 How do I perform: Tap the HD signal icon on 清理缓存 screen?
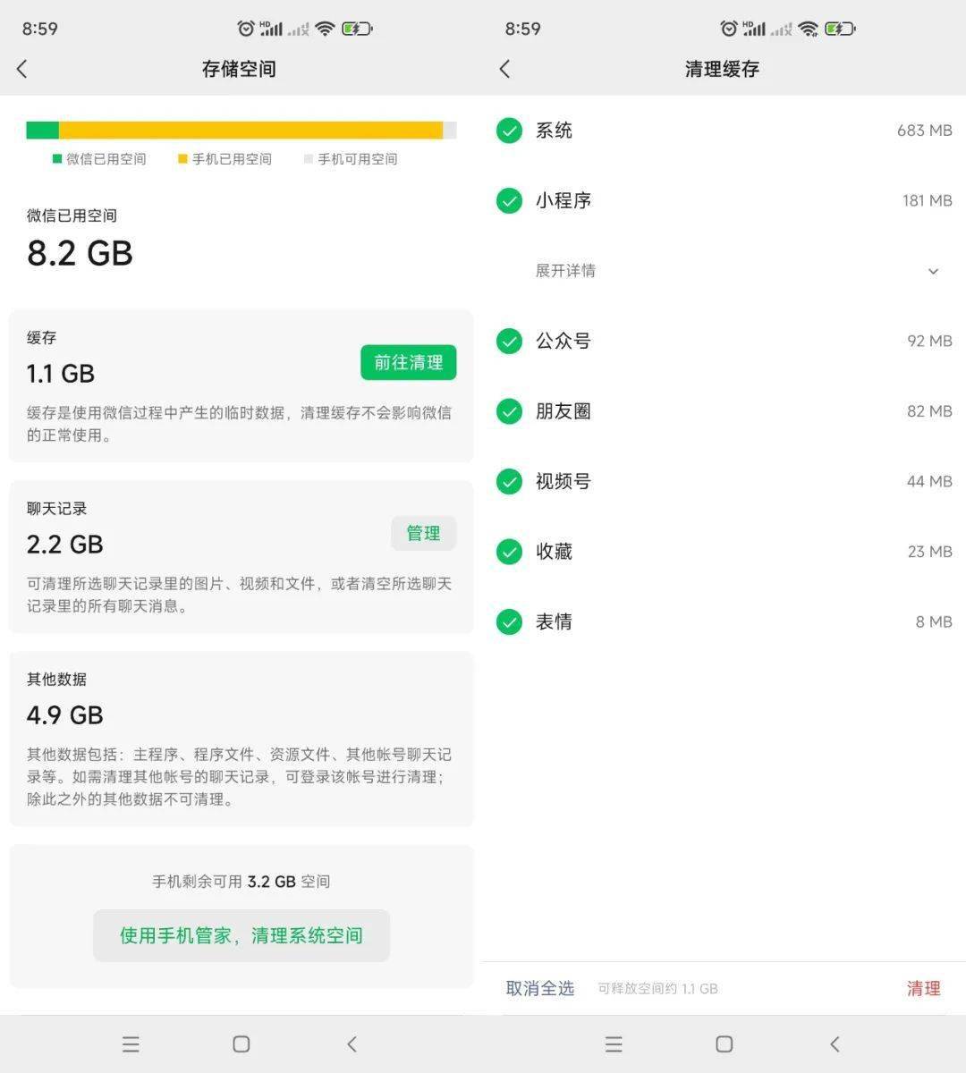[x=754, y=29]
